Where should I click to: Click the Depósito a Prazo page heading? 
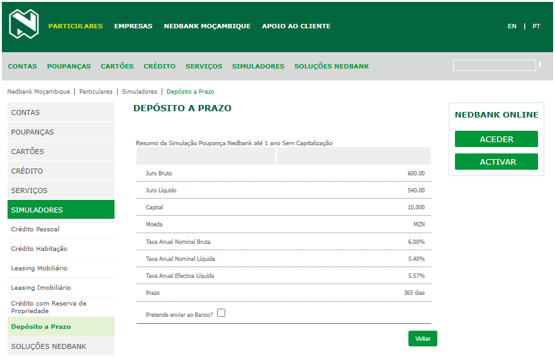(182, 108)
